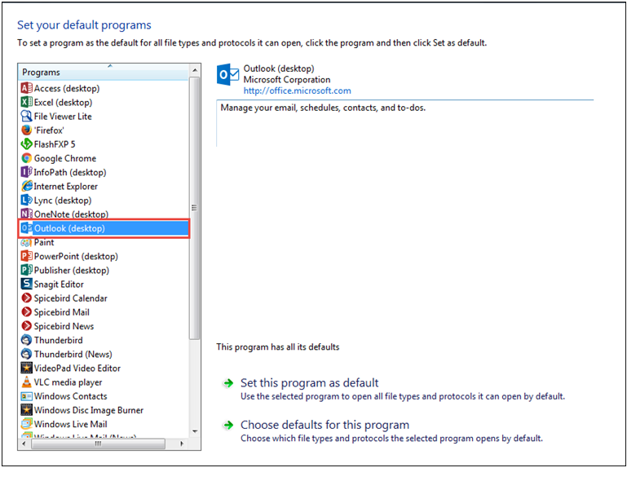Click the Publisher (desktop) icon

click(26, 270)
